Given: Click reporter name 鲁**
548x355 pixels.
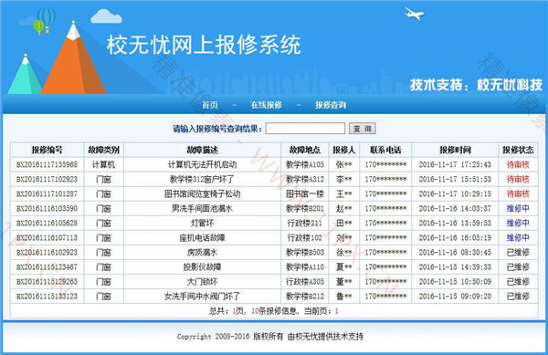Looking at the screenshot, I should 344,297.
